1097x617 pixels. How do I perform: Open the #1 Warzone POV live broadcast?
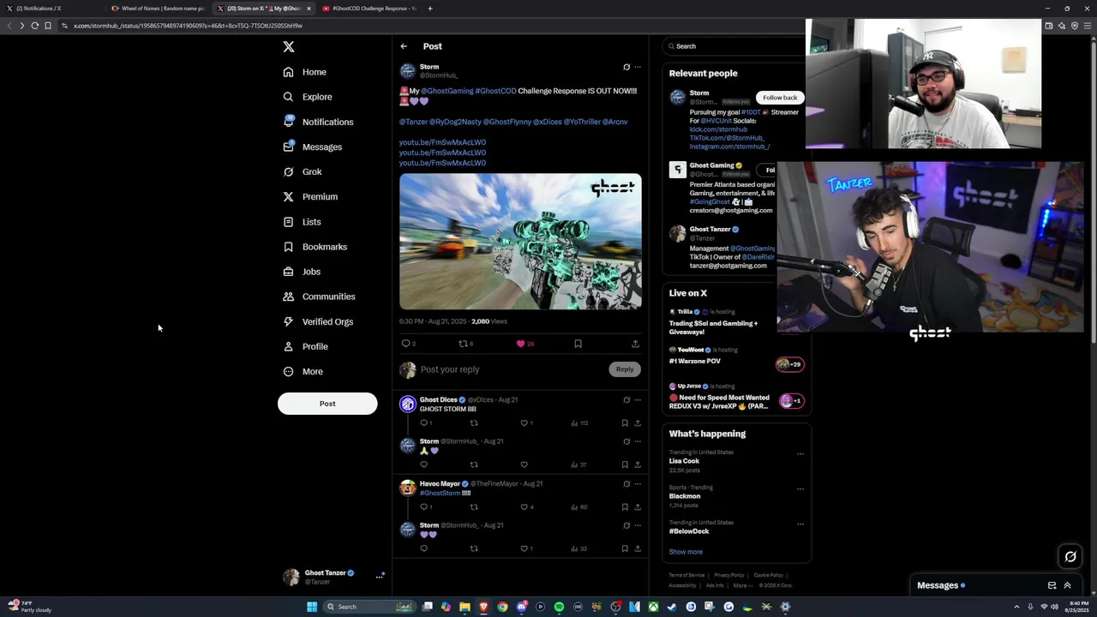click(x=695, y=361)
